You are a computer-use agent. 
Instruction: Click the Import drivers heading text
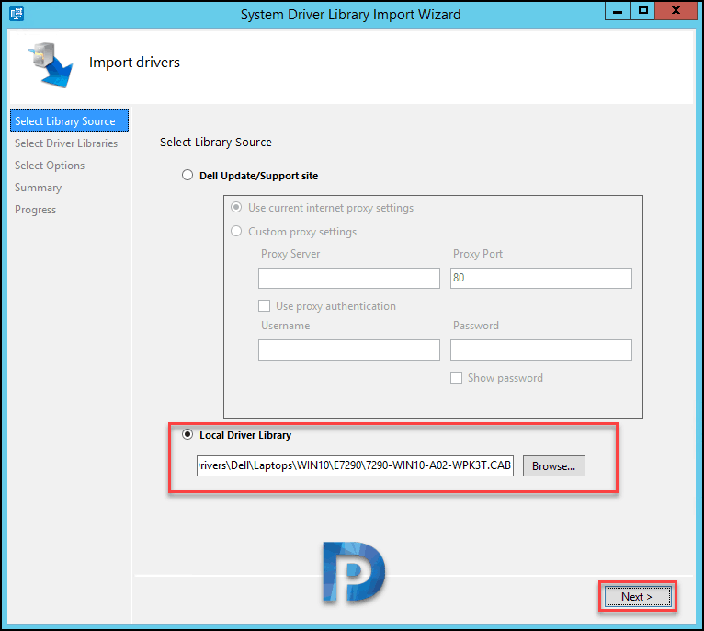click(134, 62)
